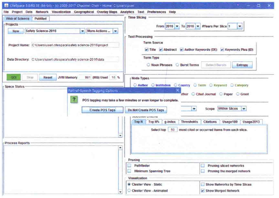The height and width of the screenshot is (198, 279).
Task: Select Cluster View - Animated option
Action: point(130,190)
